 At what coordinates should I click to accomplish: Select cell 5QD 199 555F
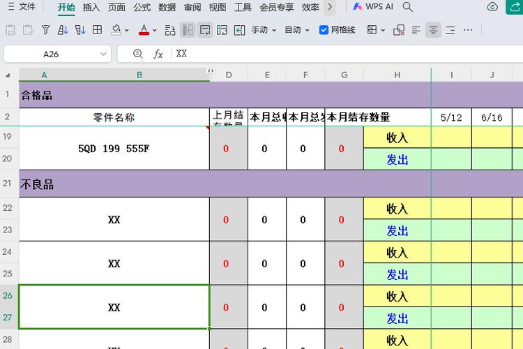click(114, 148)
